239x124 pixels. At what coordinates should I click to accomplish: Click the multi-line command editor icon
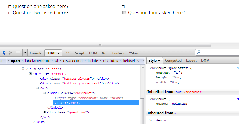click(18, 53)
